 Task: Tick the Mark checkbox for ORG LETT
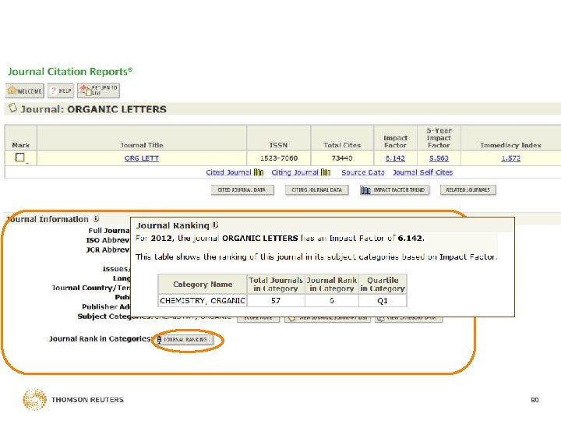coord(20,157)
